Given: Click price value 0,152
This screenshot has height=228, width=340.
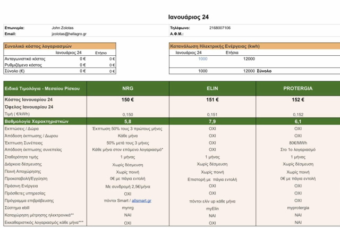Looking at the screenshot, I should pyautogui.click(x=298, y=115).
